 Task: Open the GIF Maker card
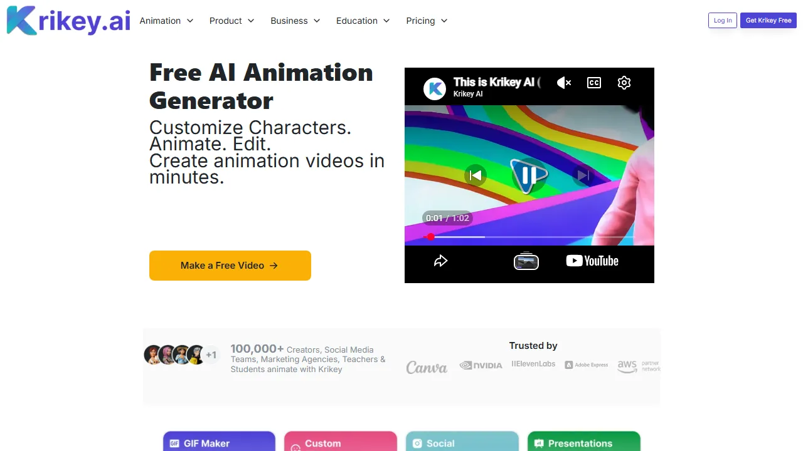pos(219,441)
